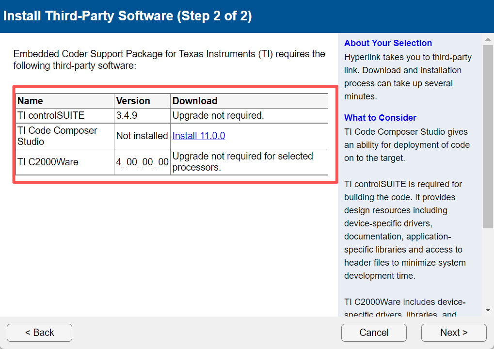
Task: Click the sidebar scroll up arrow
Action: tap(488, 39)
